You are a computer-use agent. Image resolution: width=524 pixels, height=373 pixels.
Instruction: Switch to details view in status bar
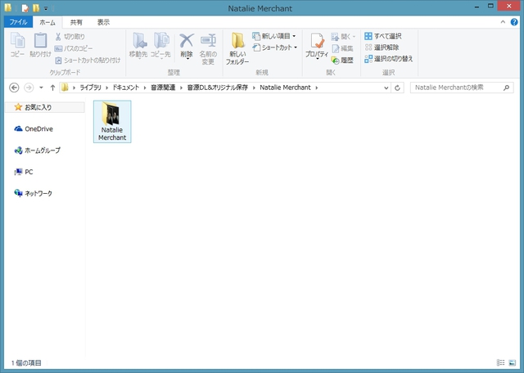[500, 362]
